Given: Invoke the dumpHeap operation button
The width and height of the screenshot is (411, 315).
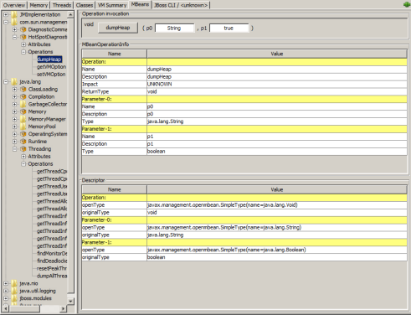Looking at the screenshot, I should coord(118,28).
